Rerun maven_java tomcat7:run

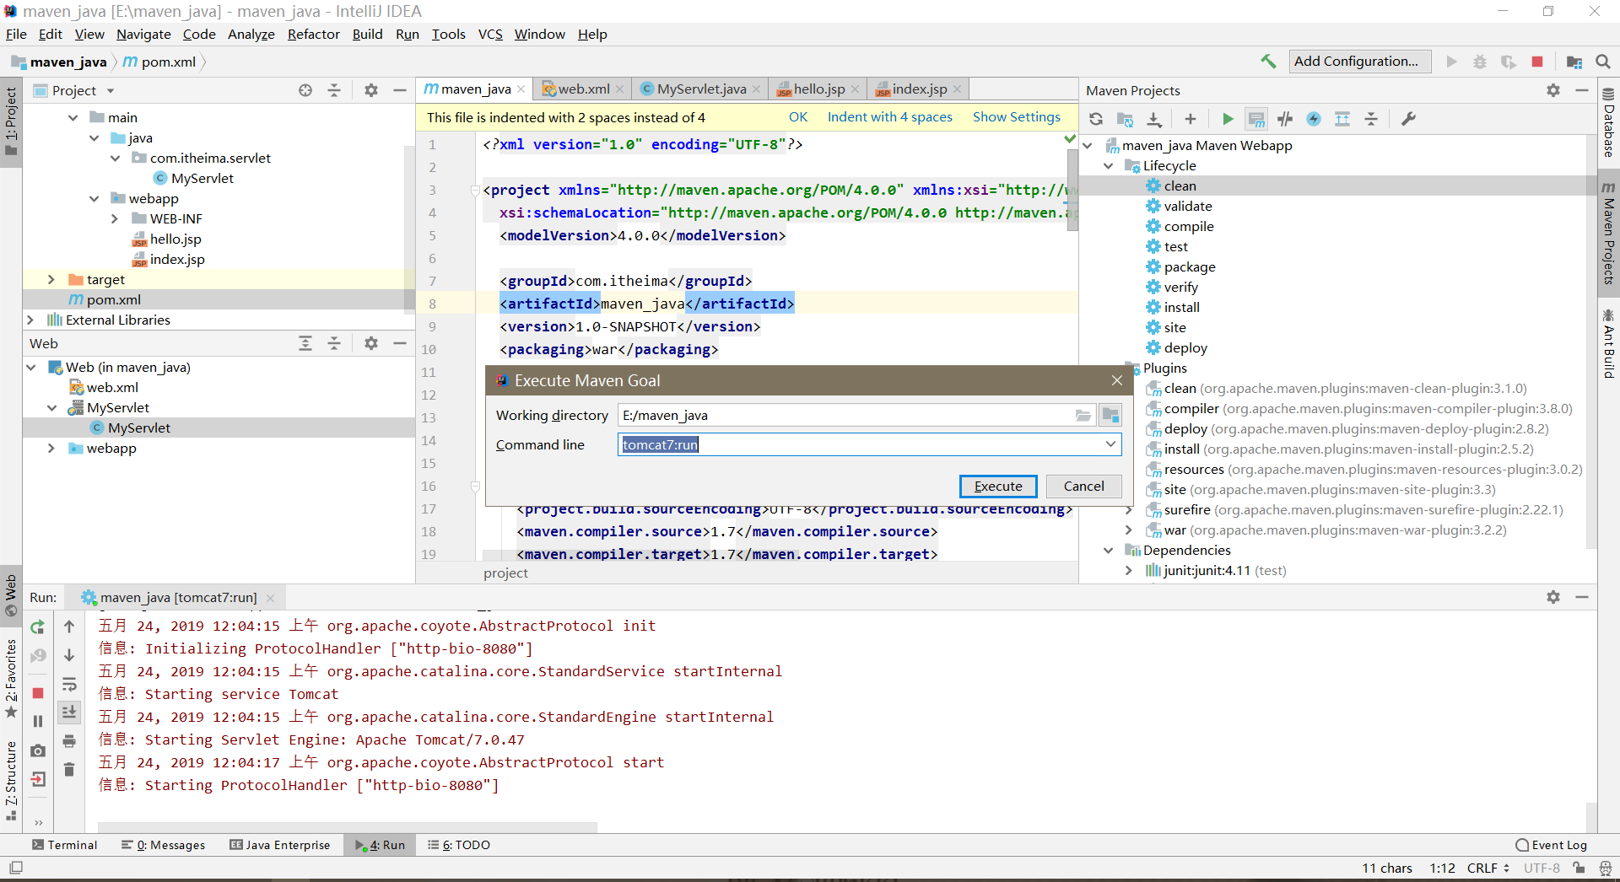coord(37,627)
